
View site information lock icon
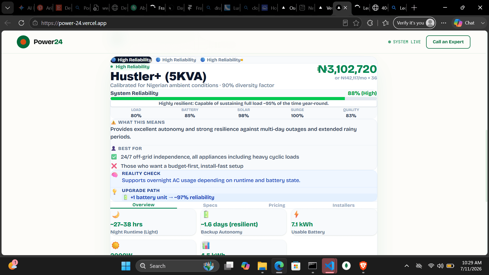[x=35, y=23]
